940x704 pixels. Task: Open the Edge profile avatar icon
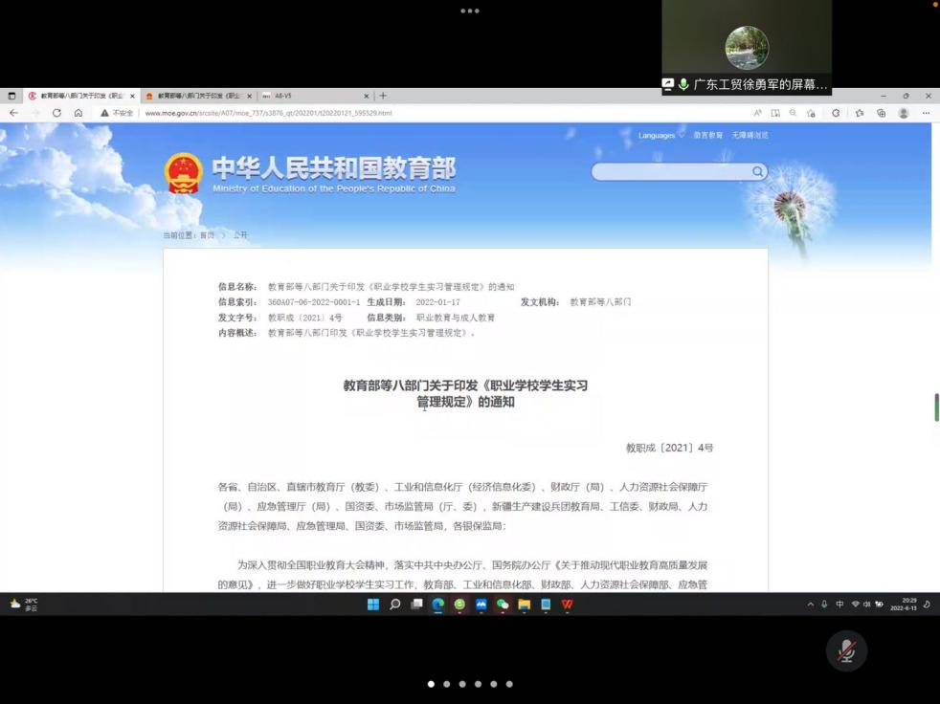903,113
